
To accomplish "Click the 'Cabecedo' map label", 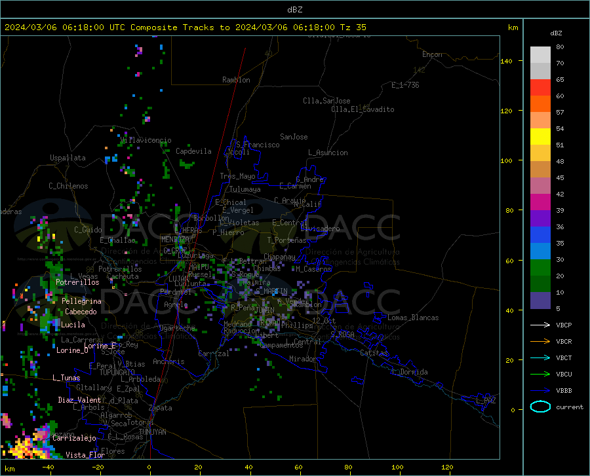I will 81,312.
